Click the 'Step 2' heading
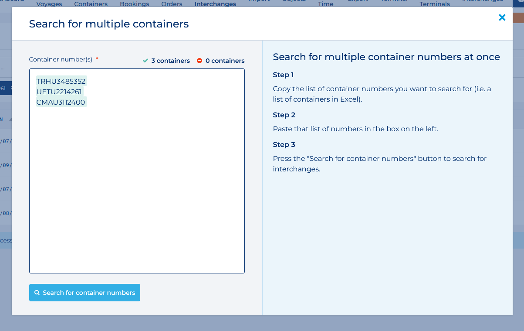 284,115
